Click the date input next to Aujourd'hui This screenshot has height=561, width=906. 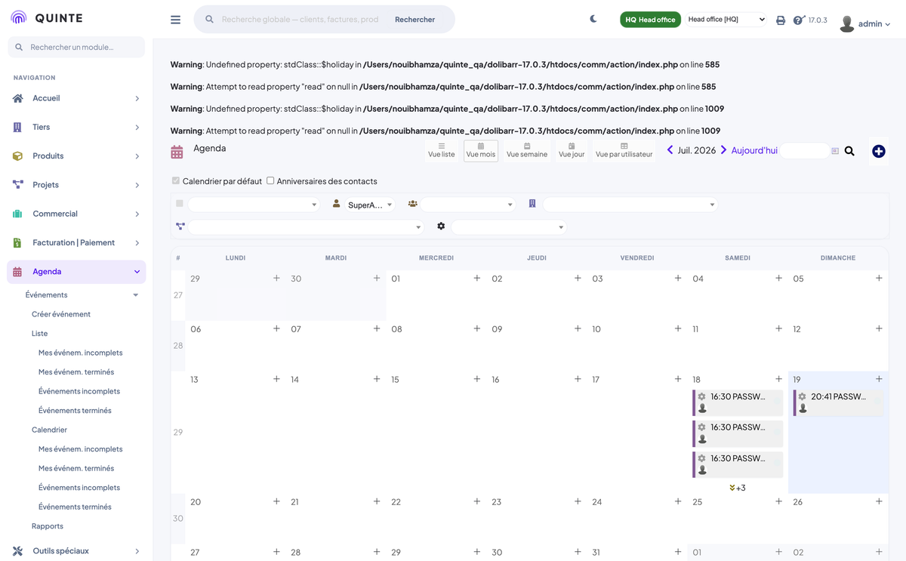pyautogui.click(x=805, y=151)
